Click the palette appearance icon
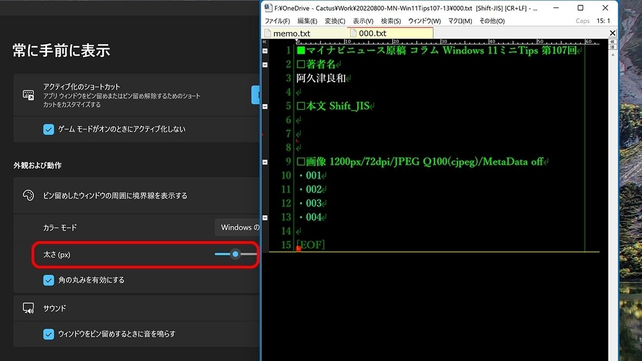 (x=28, y=195)
